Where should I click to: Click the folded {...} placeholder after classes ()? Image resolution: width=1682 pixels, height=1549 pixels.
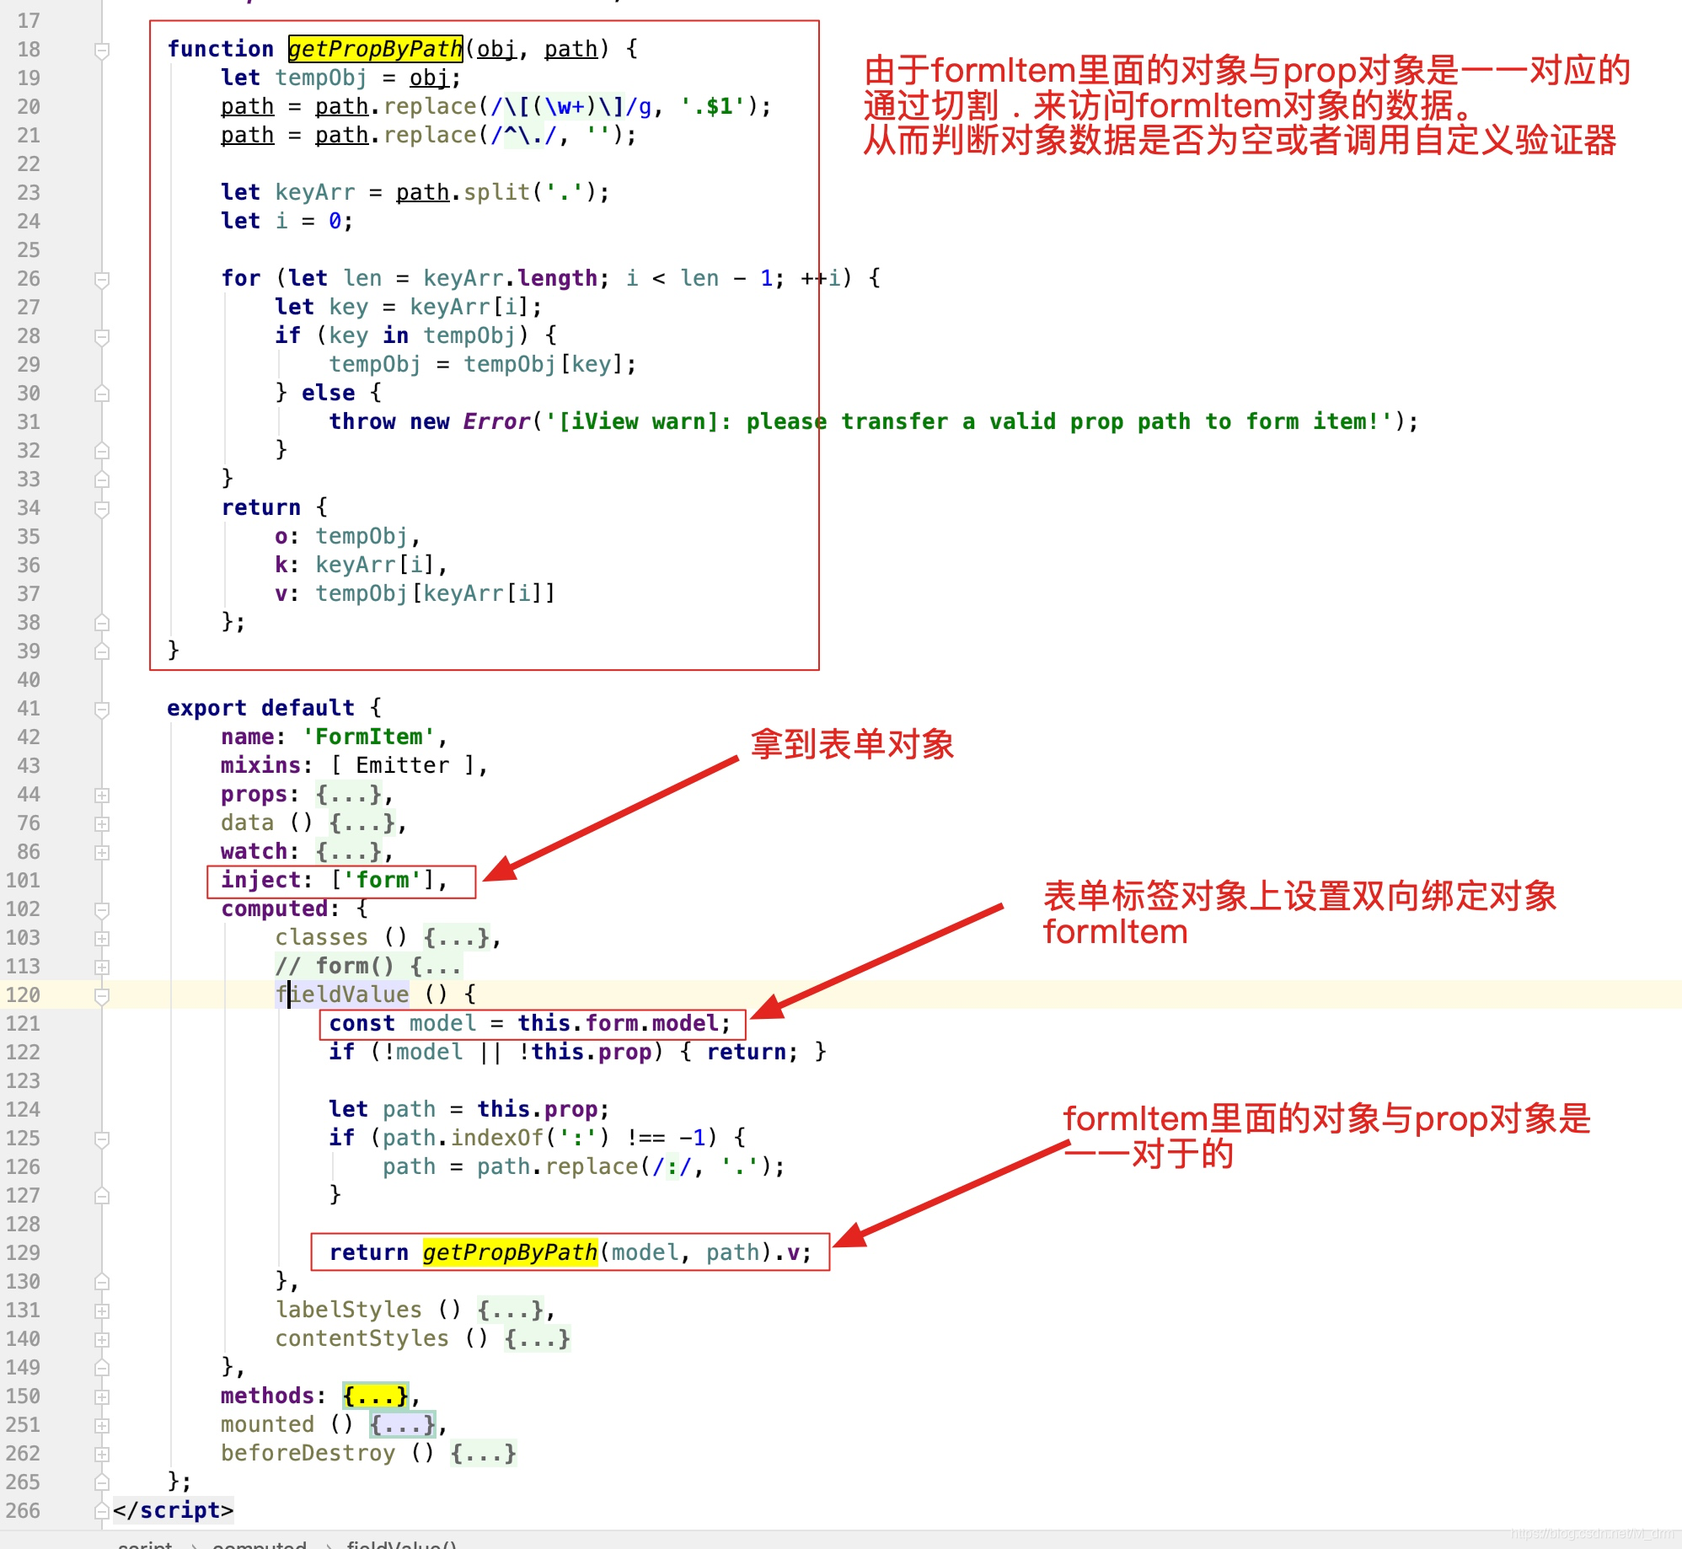pyautogui.click(x=457, y=937)
